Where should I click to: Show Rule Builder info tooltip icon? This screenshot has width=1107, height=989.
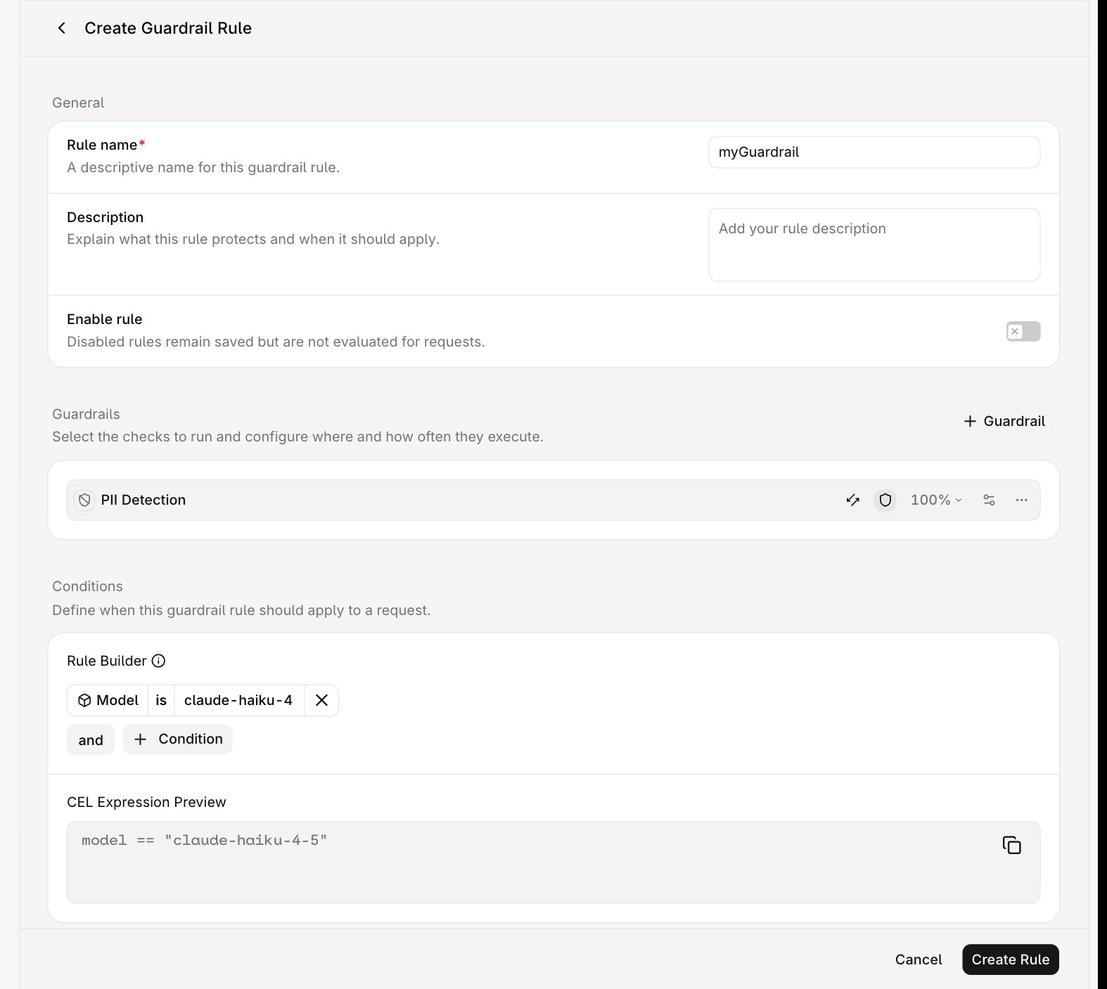pos(159,661)
